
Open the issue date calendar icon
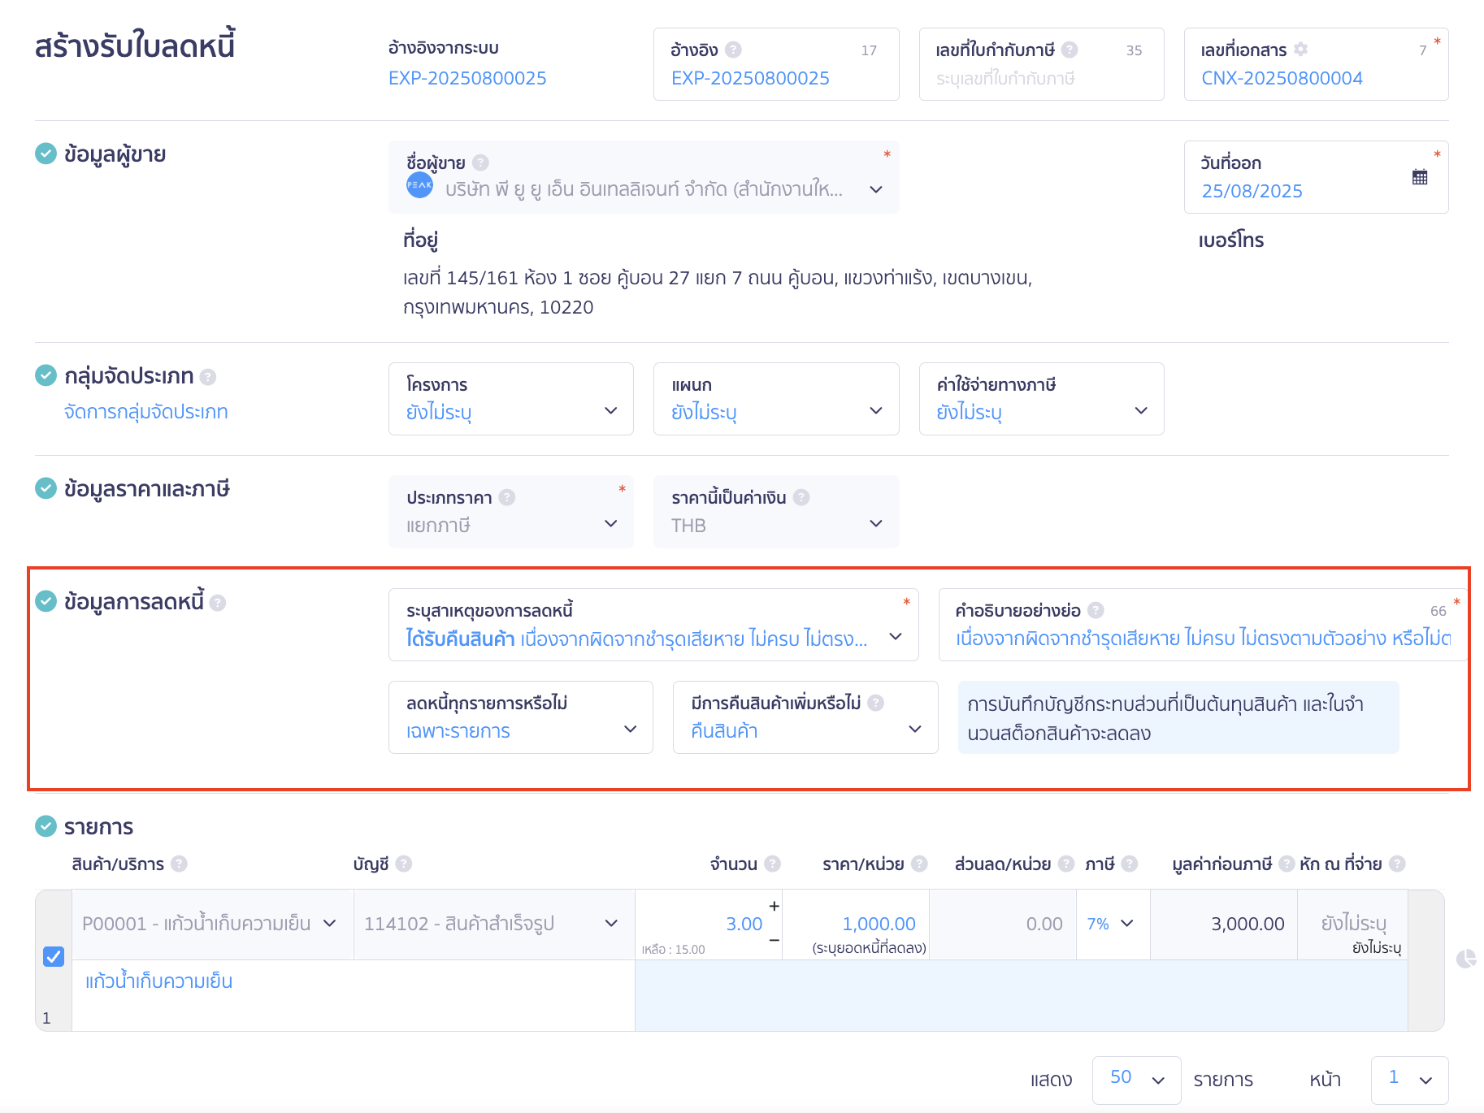point(1420,177)
